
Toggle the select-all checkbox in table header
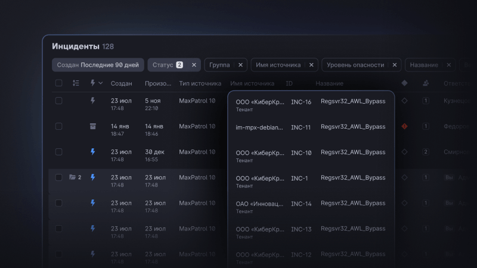point(58,83)
